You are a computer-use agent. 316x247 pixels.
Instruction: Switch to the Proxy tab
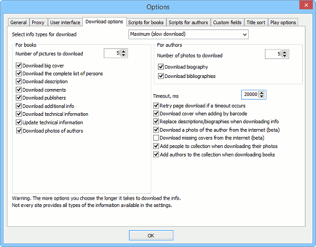tap(38, 22)
